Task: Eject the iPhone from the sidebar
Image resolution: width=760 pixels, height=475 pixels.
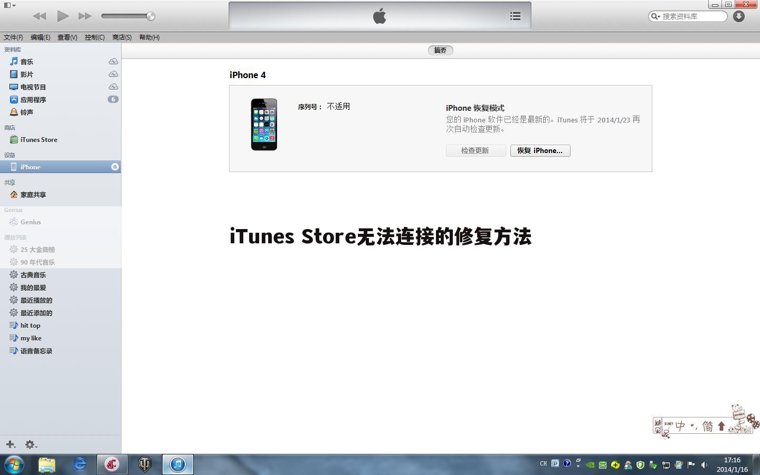Action: [x=115, y=166]
